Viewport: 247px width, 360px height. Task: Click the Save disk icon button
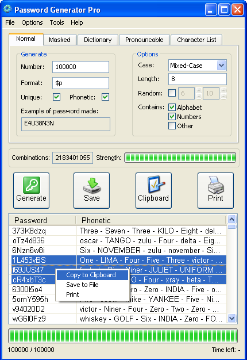click(x=91, y=191)
